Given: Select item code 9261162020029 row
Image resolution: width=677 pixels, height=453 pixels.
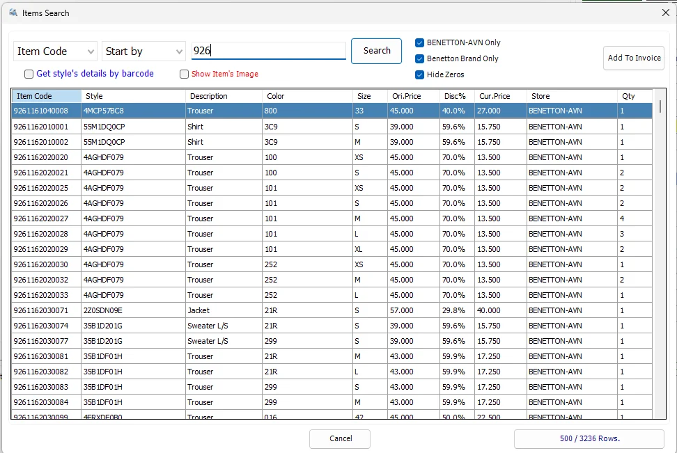Looking at the screenshot, I should point(332,249).
